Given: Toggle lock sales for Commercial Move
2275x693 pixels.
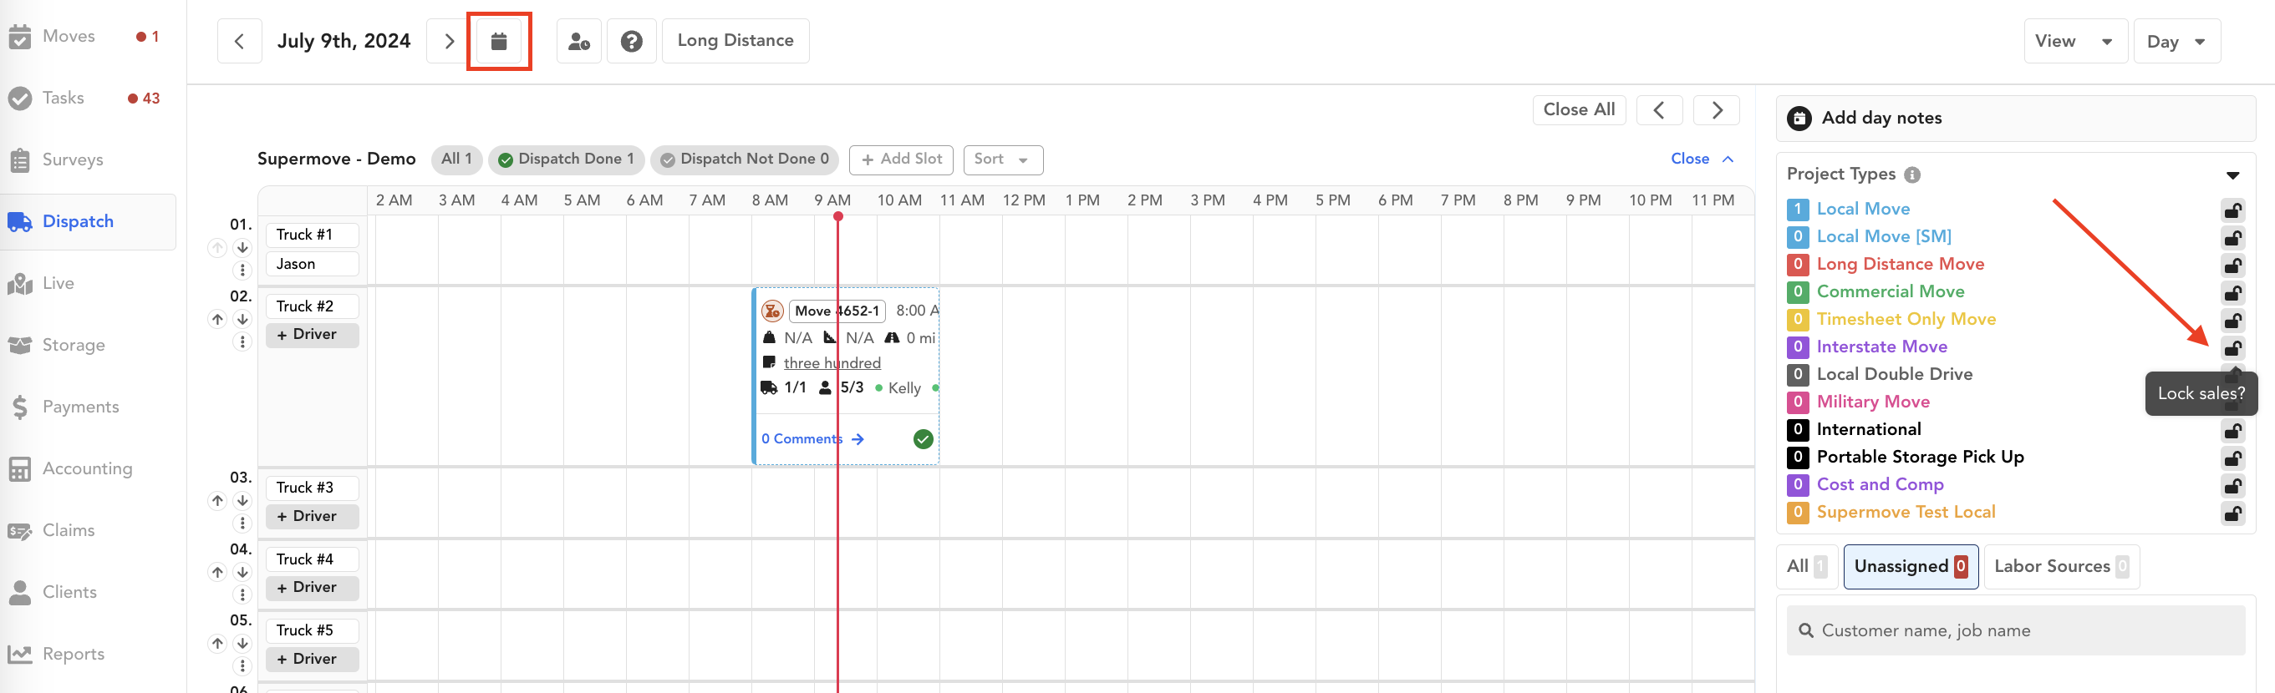Looking at the screenshot, I should click(2232, 292).
